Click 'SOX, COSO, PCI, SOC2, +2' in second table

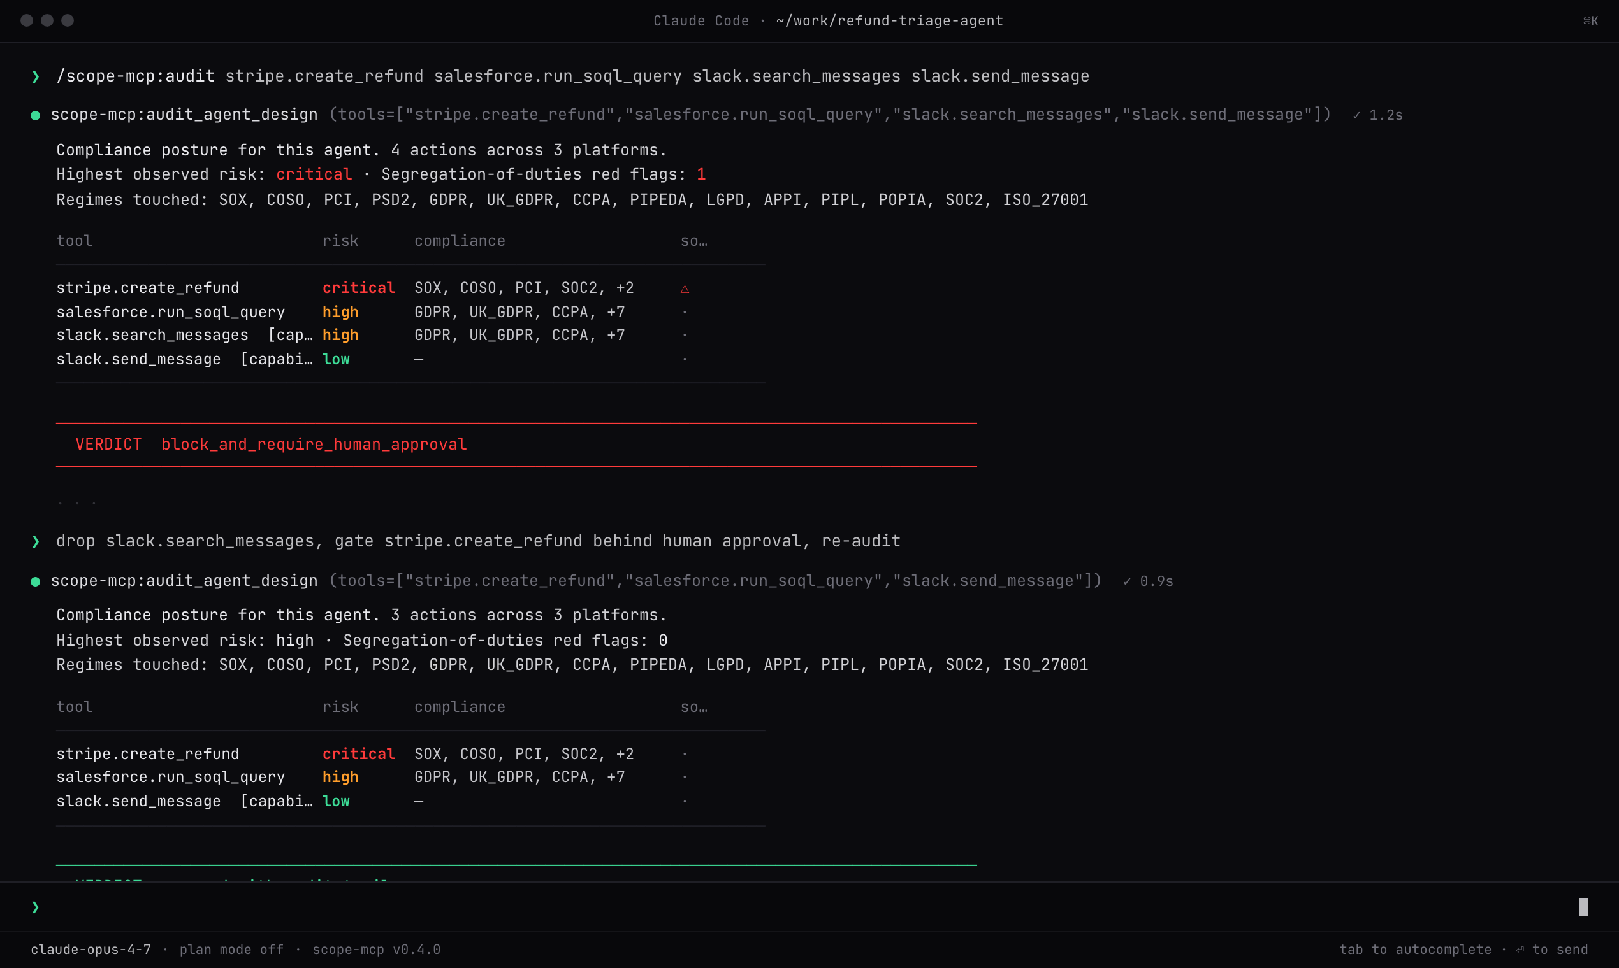click(524, 754)
